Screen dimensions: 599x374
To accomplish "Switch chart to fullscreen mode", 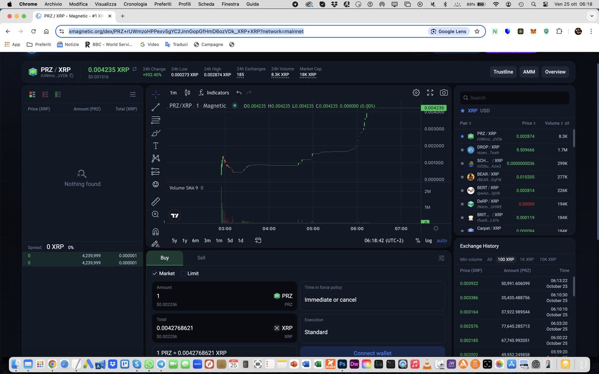I will point(430,93).
